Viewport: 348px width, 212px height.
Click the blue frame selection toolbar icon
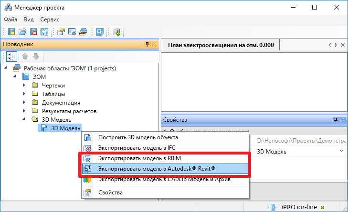point(100,32)
